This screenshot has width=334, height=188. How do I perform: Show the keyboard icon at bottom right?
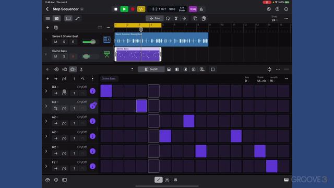[286, 180]
